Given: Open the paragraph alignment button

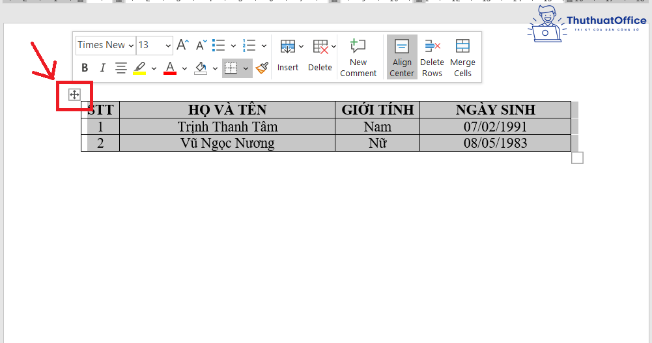Looking at the screenshot, I should [x=121, y=68].
